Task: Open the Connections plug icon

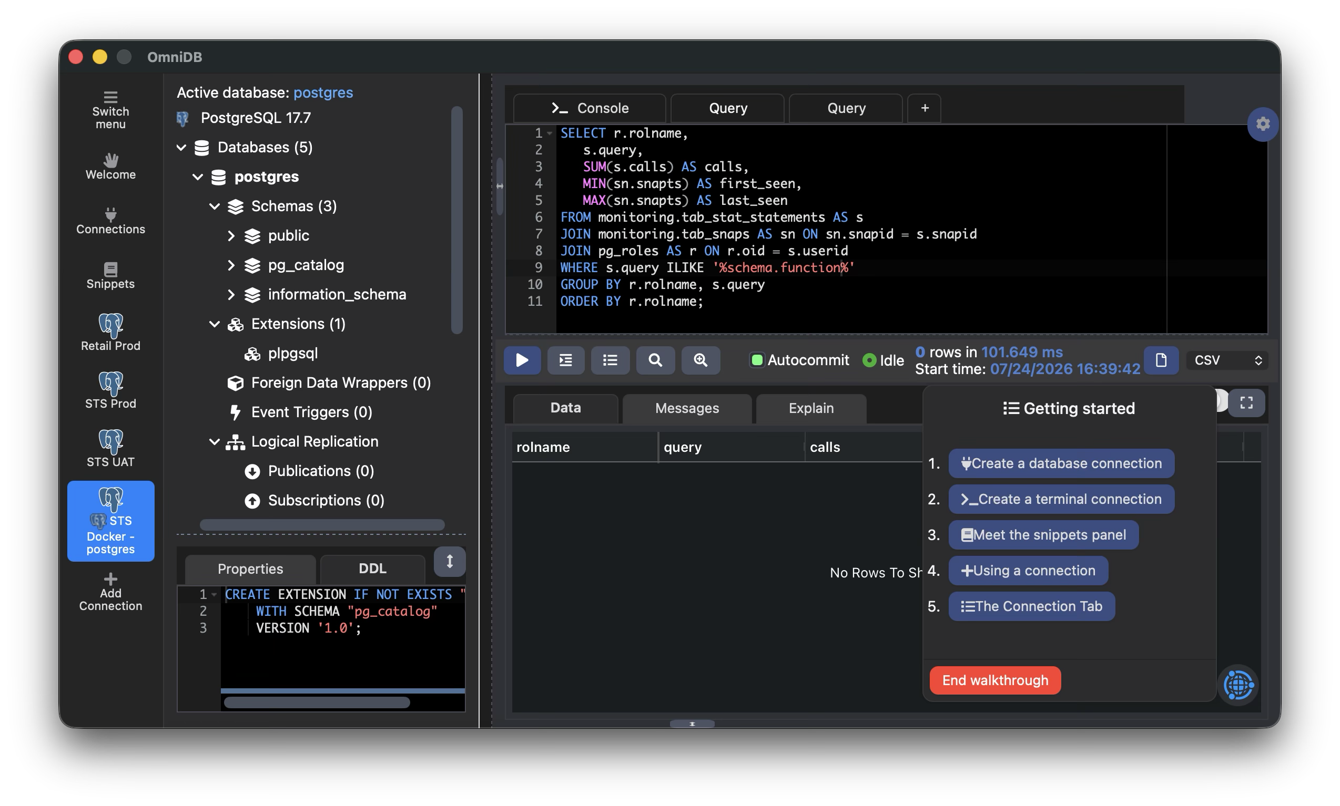Action: tap(110, 214)
